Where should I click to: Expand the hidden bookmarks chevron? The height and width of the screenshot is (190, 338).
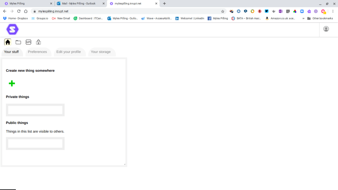(x=303, y=19)
